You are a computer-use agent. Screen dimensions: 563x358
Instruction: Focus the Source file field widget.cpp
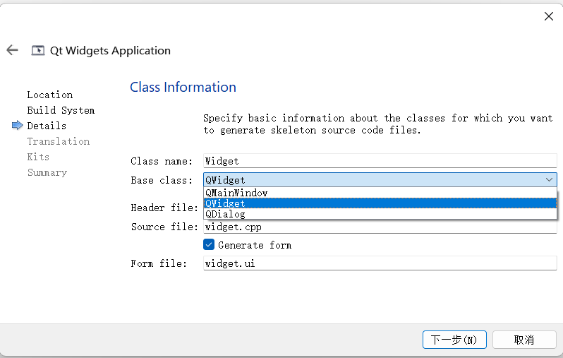coord(380,227)
